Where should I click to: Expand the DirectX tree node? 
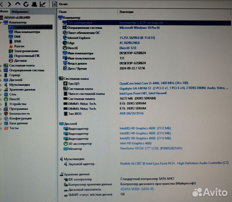(x=1, y=99)
